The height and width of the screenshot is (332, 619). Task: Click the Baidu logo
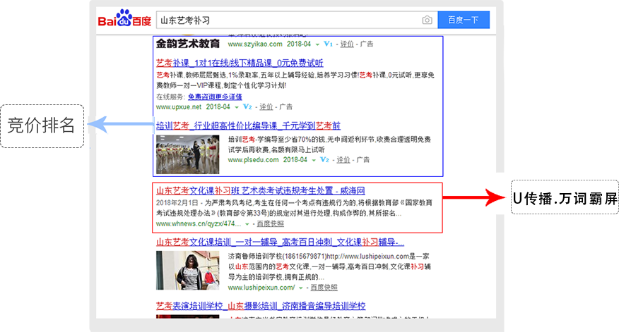tap(124, 18)
